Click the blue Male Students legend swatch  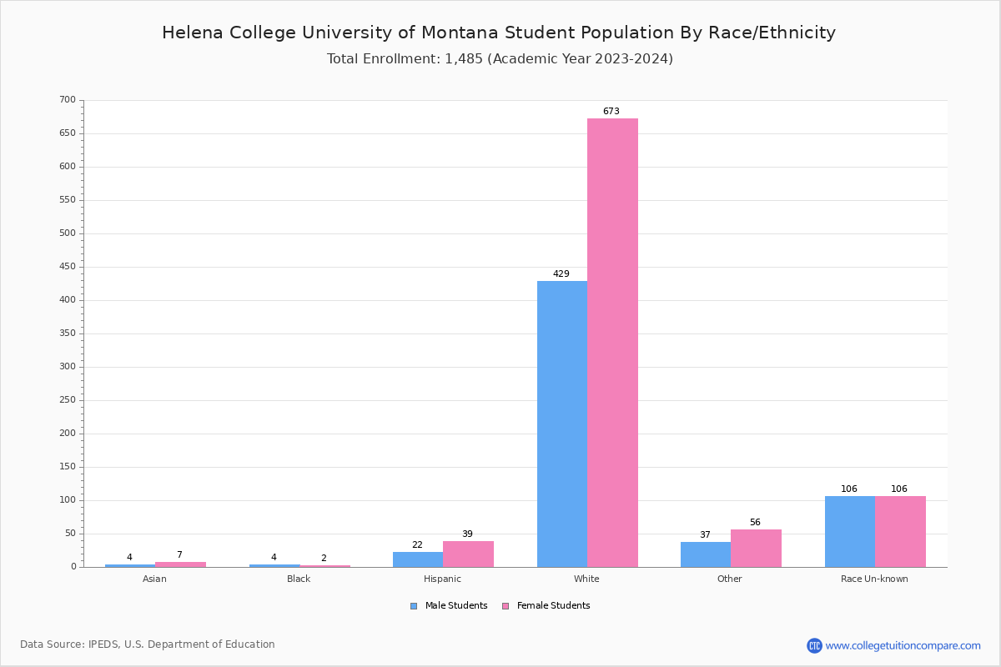coord(414,606)
